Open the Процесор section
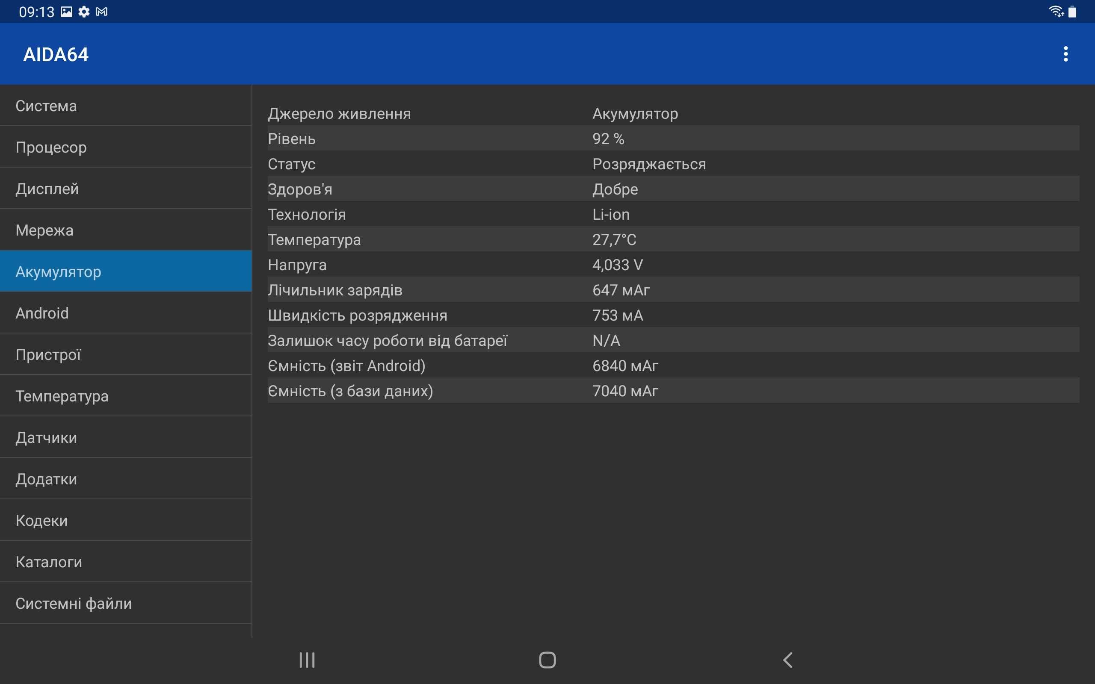 click(126, 147)
